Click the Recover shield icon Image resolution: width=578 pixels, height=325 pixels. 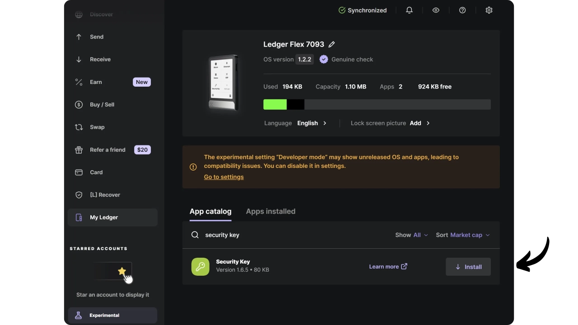pyautogui.click(x=79, y=195)
